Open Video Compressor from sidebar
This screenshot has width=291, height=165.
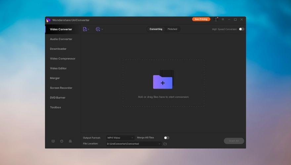[62, 58]
